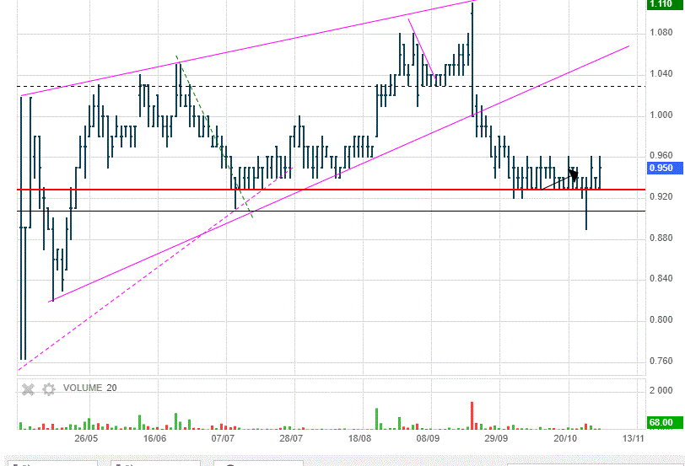
Task: Click the 1.000 price axis label
Action: coord(661,115)
